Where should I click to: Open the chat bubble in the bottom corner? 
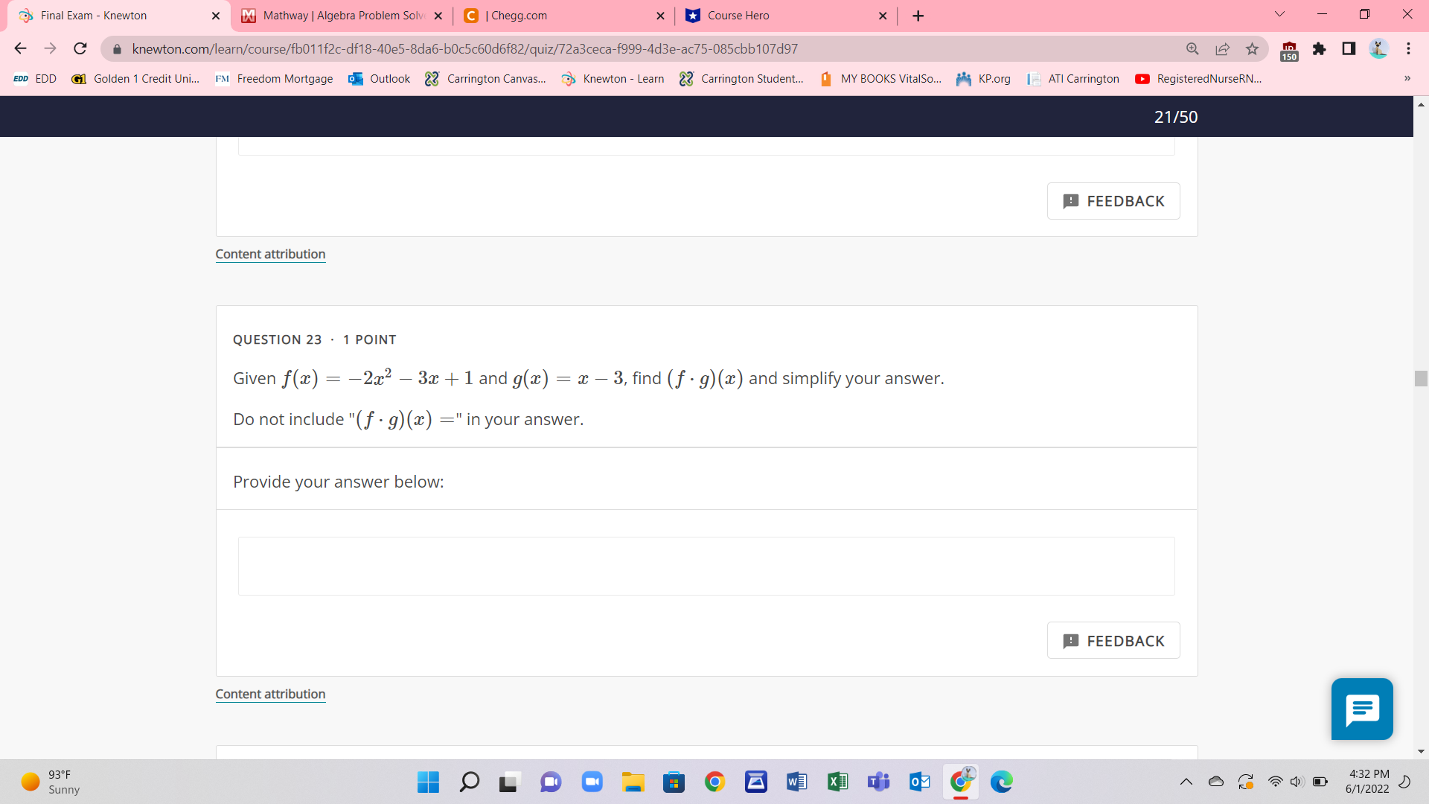point(1361,709)
